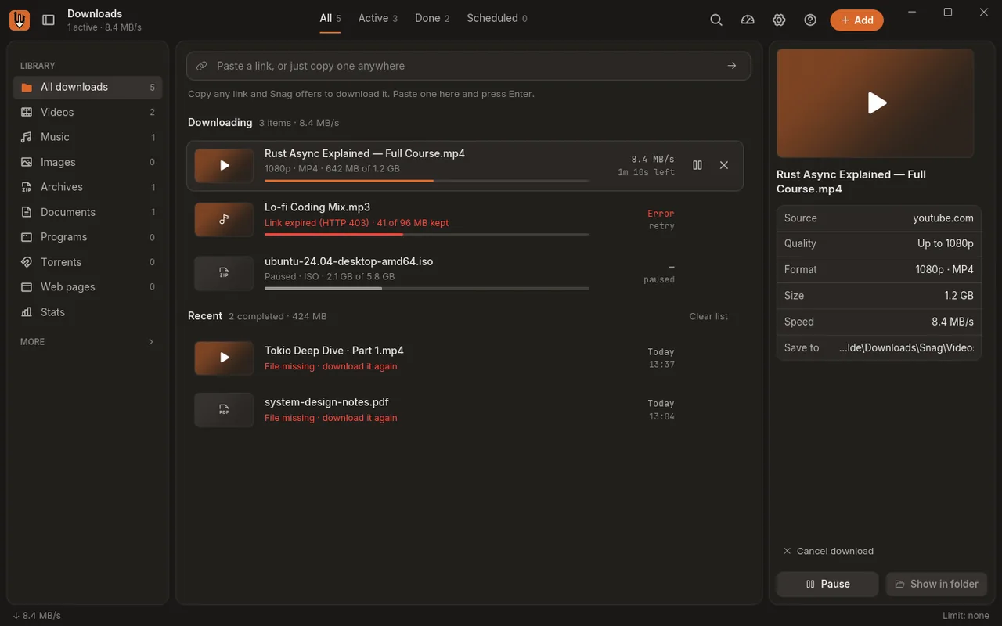
Task: Select Web pages in the library sidebar
Action: click(88, 287)
